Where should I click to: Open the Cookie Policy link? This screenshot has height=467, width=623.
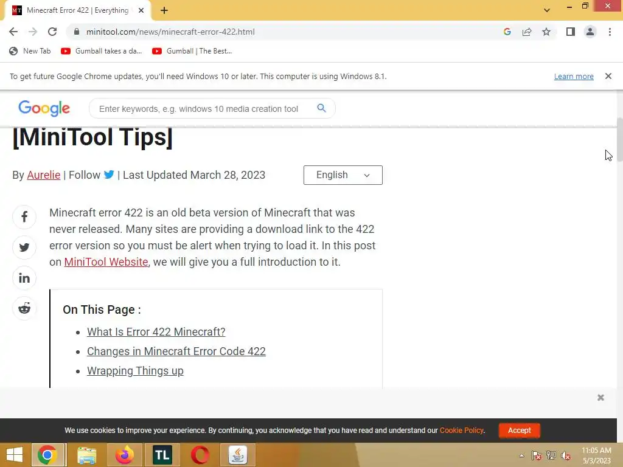[x=461, y=431]
